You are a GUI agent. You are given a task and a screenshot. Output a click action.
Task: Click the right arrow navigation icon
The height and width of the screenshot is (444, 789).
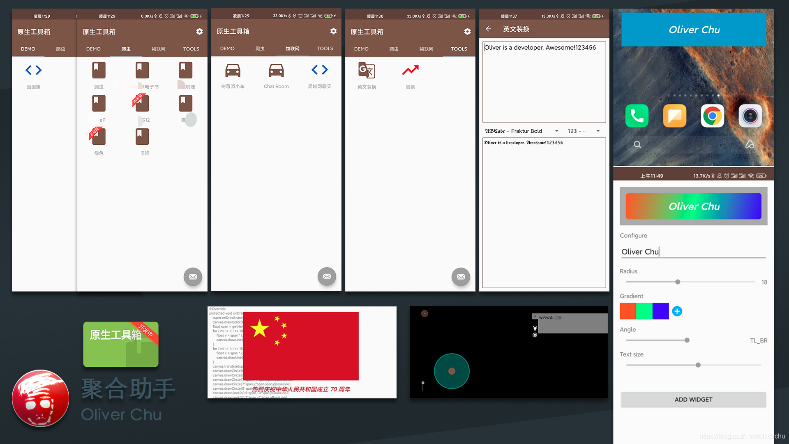click(39, 69)
